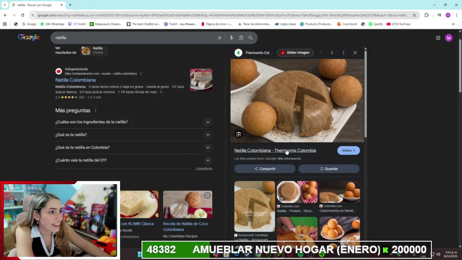Open Receta de Natilla de Coco Colombiana

click(x=185, y=226)
